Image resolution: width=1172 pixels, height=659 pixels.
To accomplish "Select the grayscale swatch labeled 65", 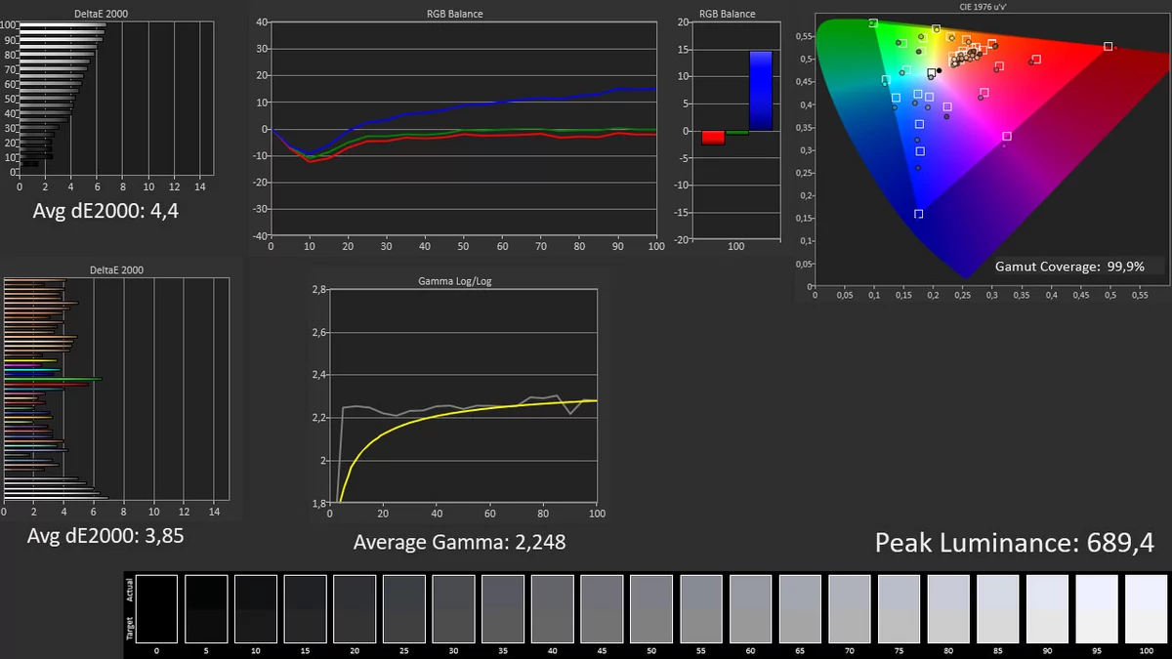I will [x=800, y=608].
